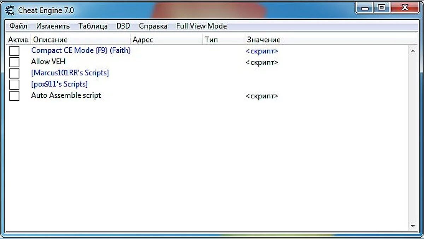Click the Значение column header
424x239 pixels.
coord(330,40)
